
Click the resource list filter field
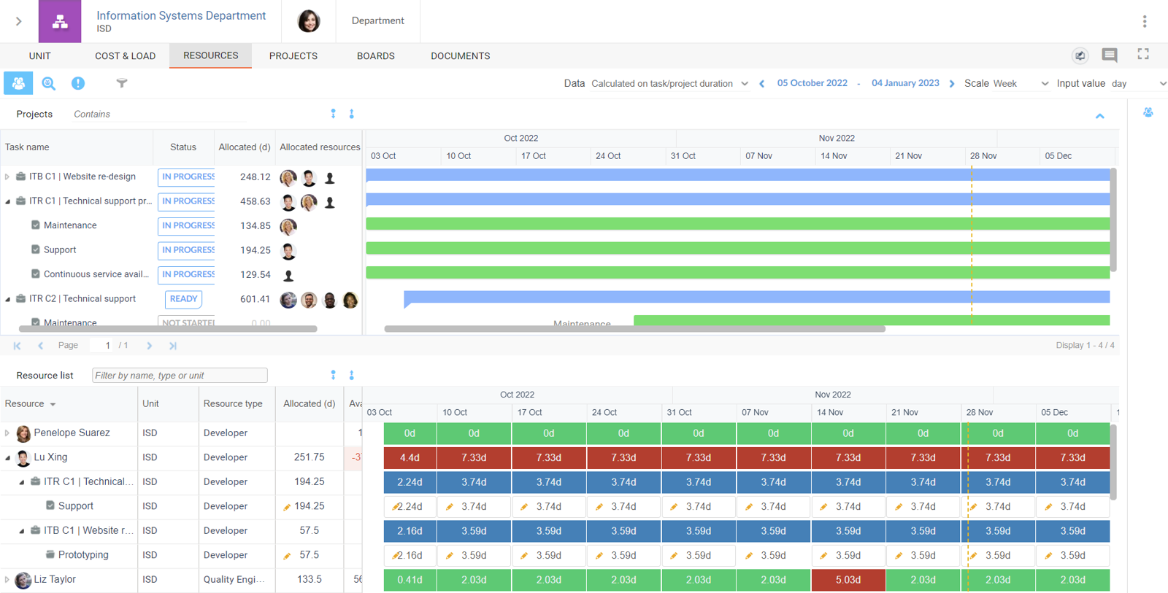pyautogui.click(x=180, y=376)
